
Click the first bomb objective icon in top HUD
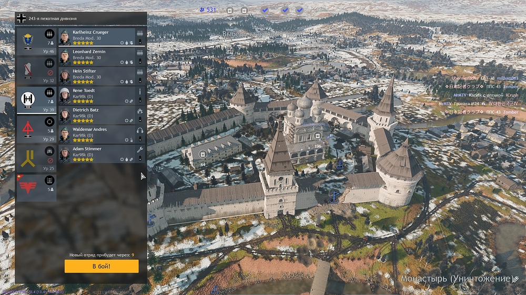[x=230, y=10]
